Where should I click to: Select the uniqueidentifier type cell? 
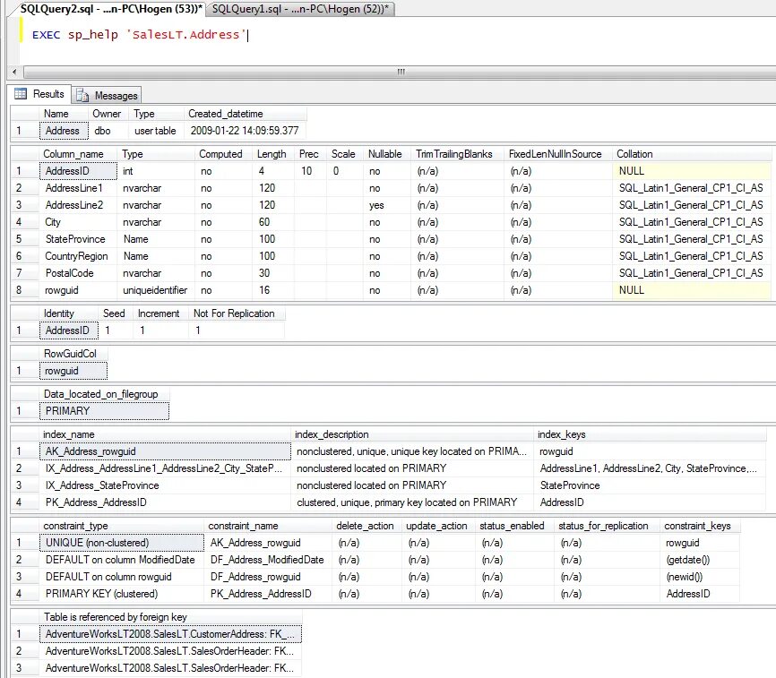click(x=156, y=290)
